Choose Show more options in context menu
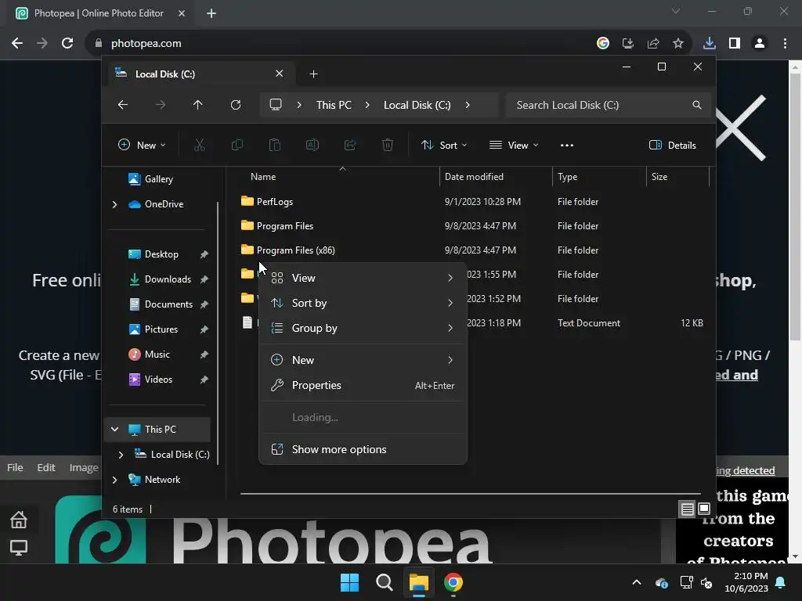Screen dimensions: 802x601 tap(363, 449)
